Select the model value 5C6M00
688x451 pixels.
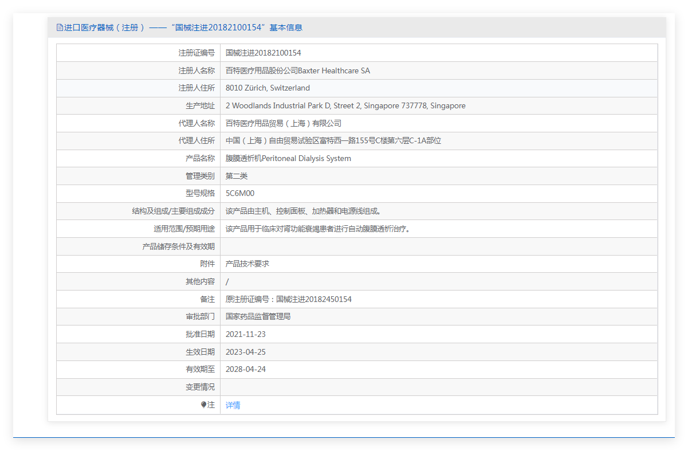pyautogui.click(x=240, y=194)
